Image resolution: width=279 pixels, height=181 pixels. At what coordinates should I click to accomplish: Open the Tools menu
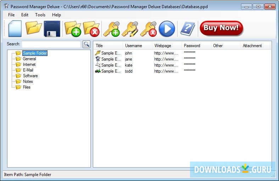click(40, 15)
